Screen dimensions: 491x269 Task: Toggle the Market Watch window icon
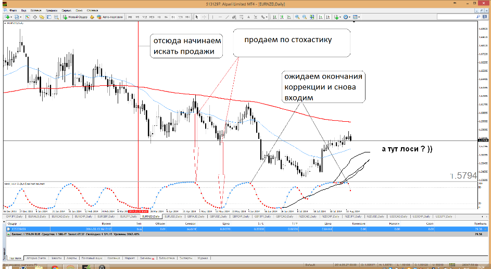28,17
